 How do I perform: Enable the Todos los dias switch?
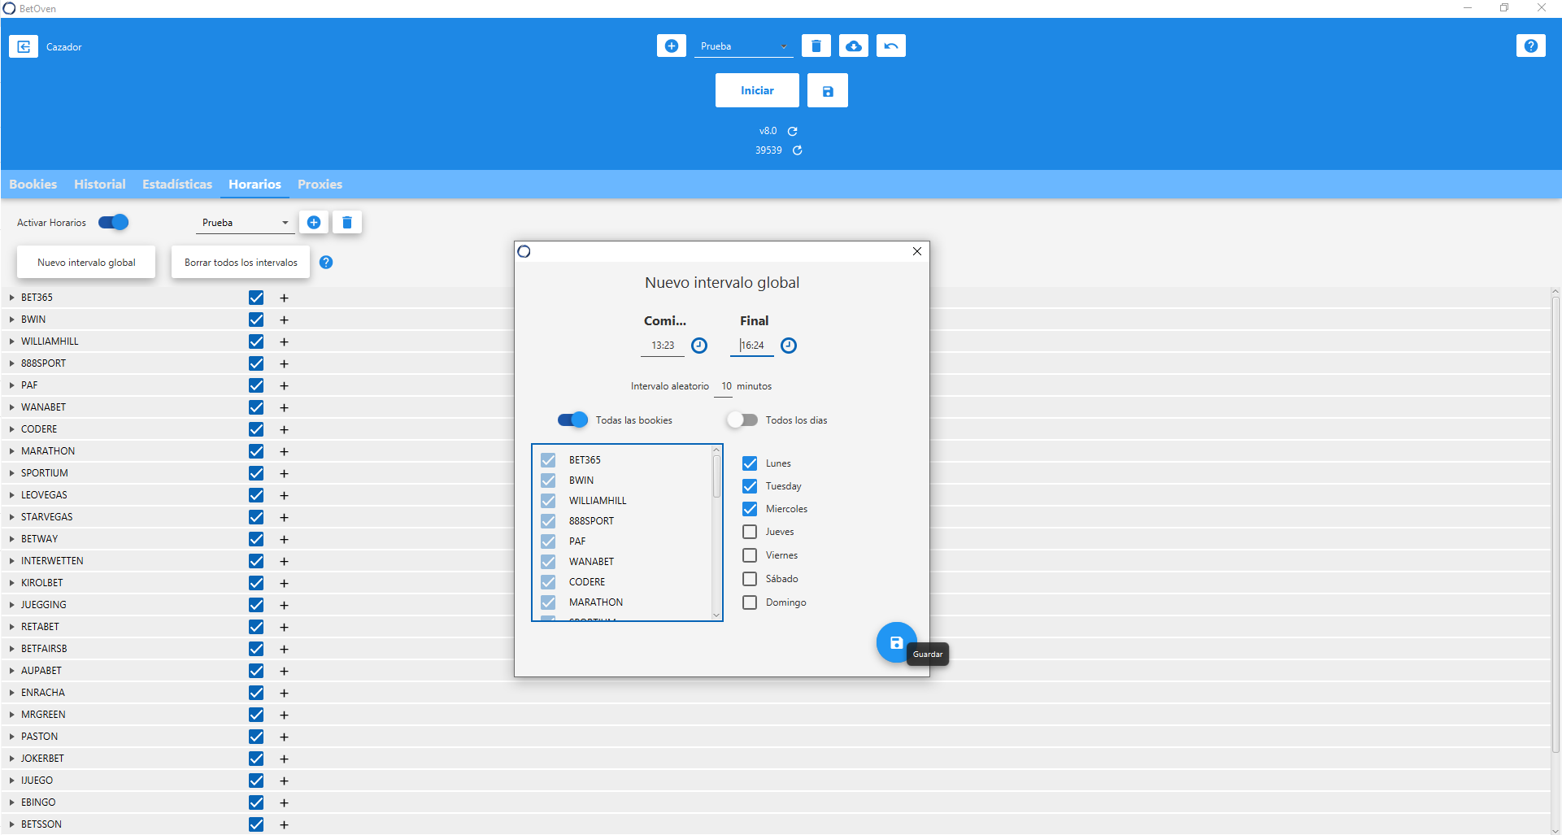(x=742, y=420)
